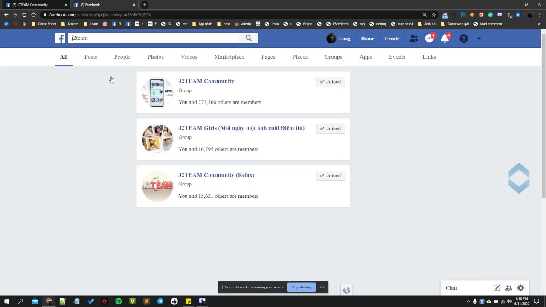The width and height of the screenshot is (546, 307).
Task: Switch to the Pages tab
Action: pos(268,57)
